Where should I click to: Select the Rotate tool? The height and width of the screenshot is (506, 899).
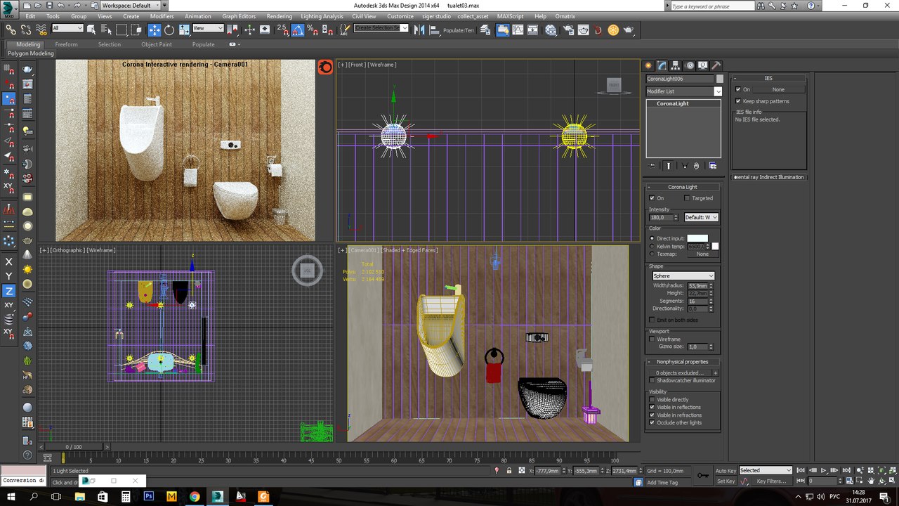tap(169, 30)
